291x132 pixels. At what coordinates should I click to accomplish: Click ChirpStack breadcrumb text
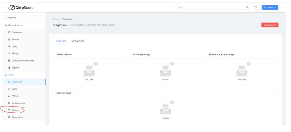click(x=68, y=19)
